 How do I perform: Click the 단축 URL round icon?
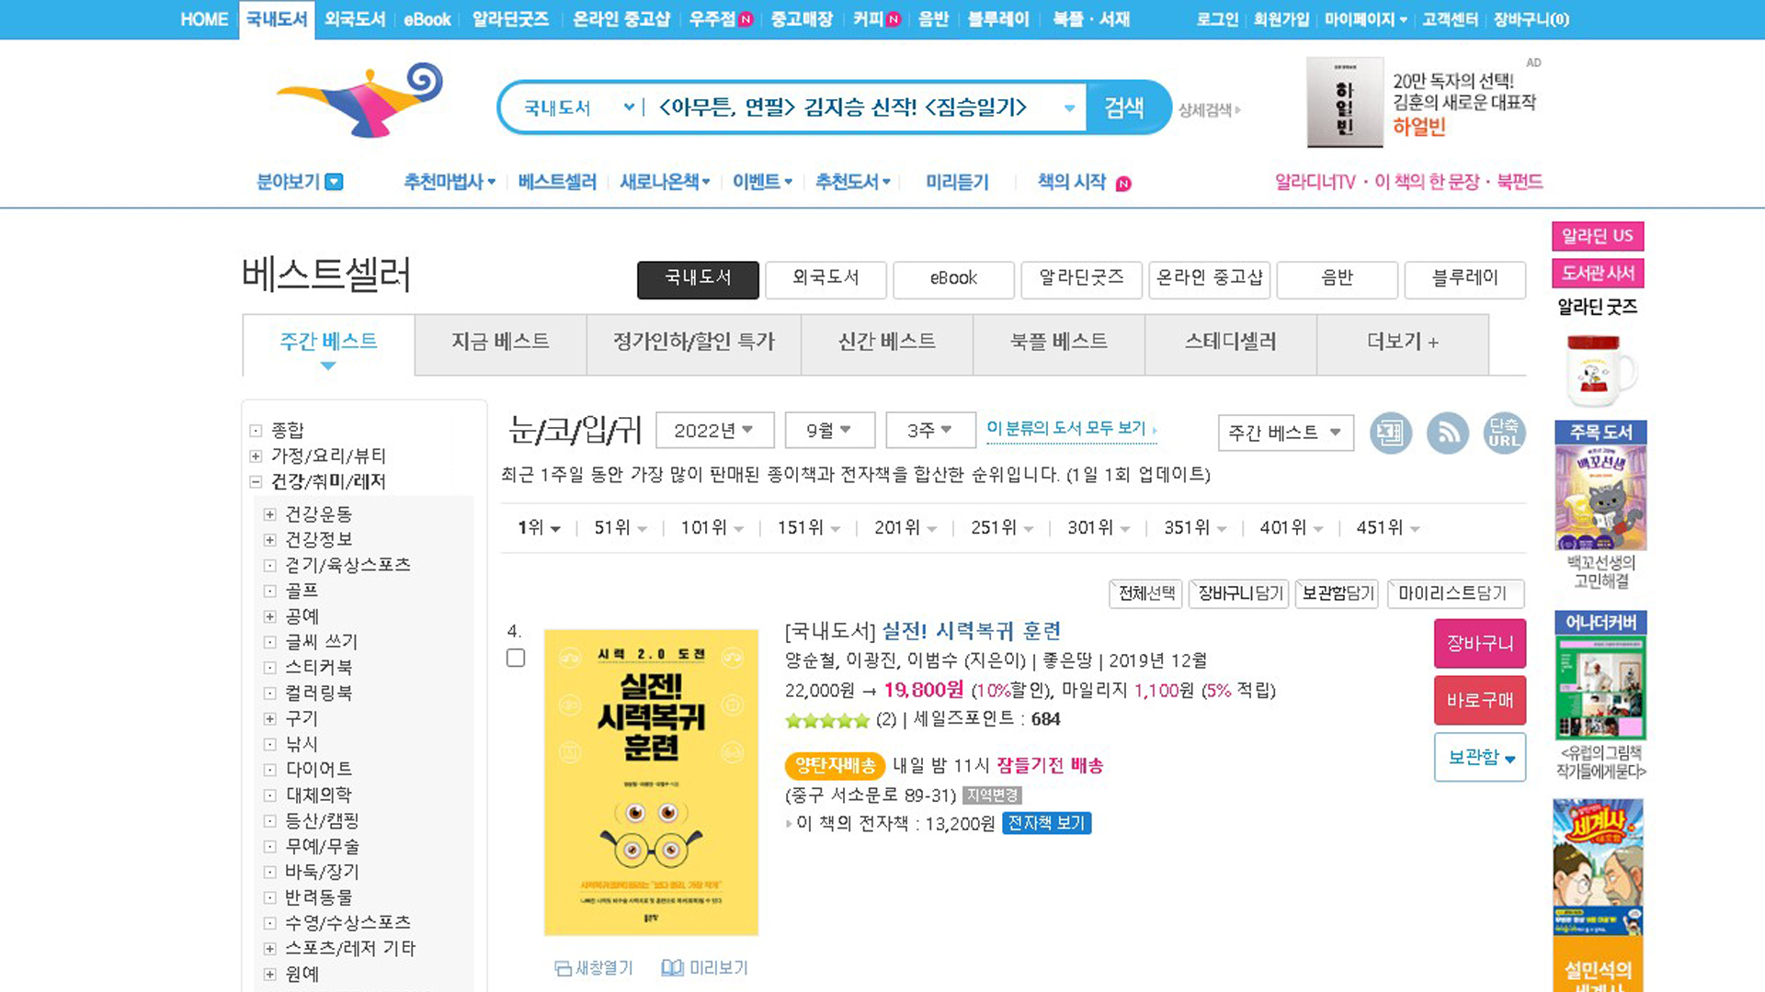coord(1504,433)
